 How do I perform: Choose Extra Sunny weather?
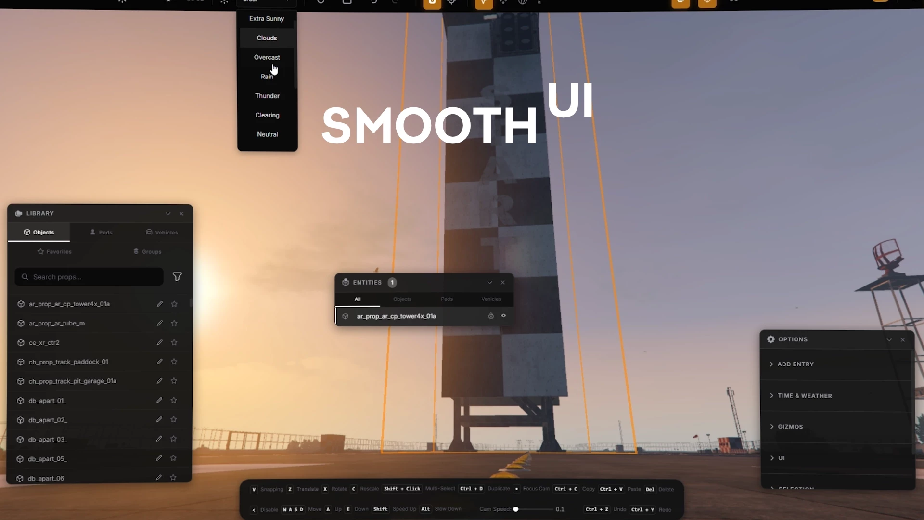point(267,19)
